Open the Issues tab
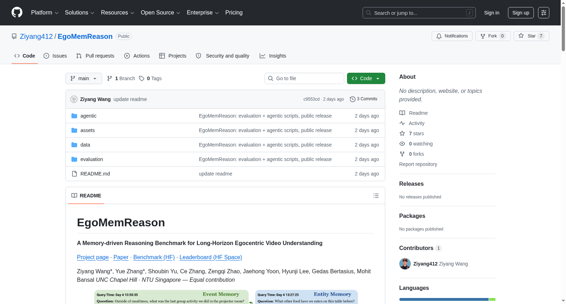566x304 pixels. click(55, 56)
